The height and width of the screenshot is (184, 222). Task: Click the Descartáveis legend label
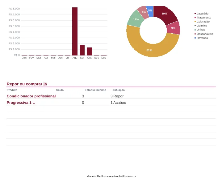point(205,34)
